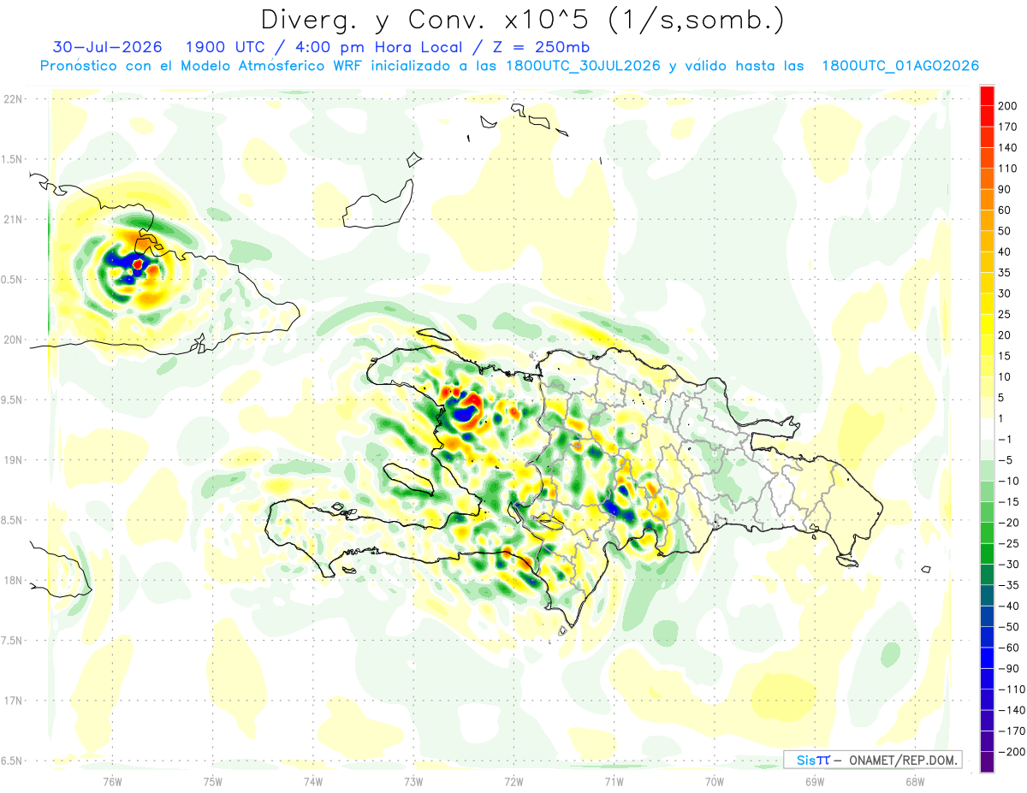This screenshot has height=793, width=1027.
Task: Click the "ONAMET/REP.DOM." credit label
Action: click(x=905, y=760)
